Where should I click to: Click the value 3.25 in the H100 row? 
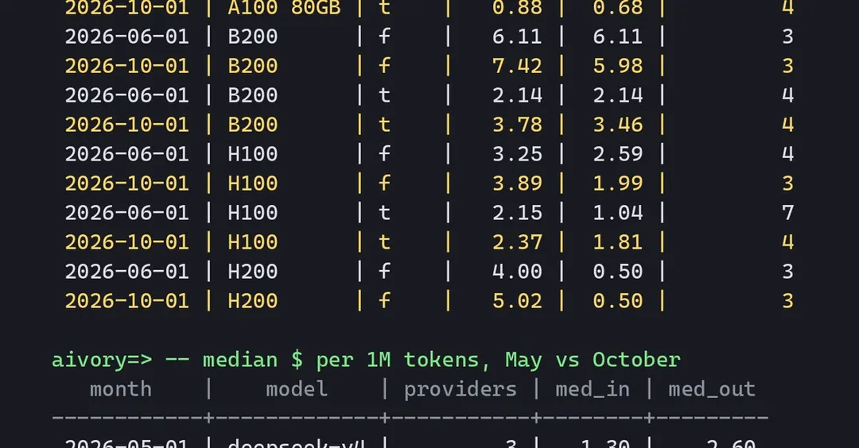[517, 154]
